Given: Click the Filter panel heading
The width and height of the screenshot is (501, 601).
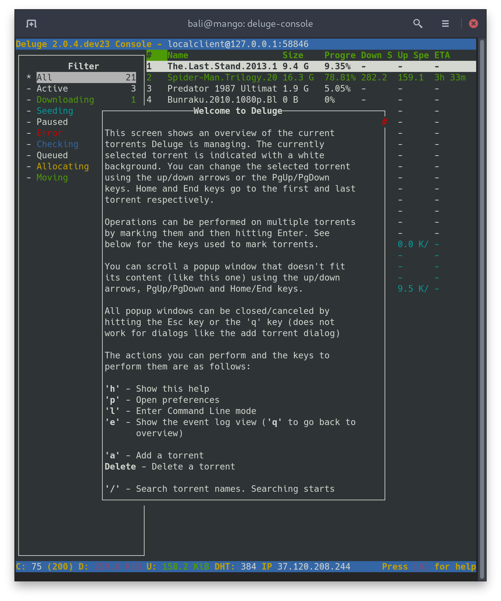Looking at the screenshot, I should tap(83, 66).
